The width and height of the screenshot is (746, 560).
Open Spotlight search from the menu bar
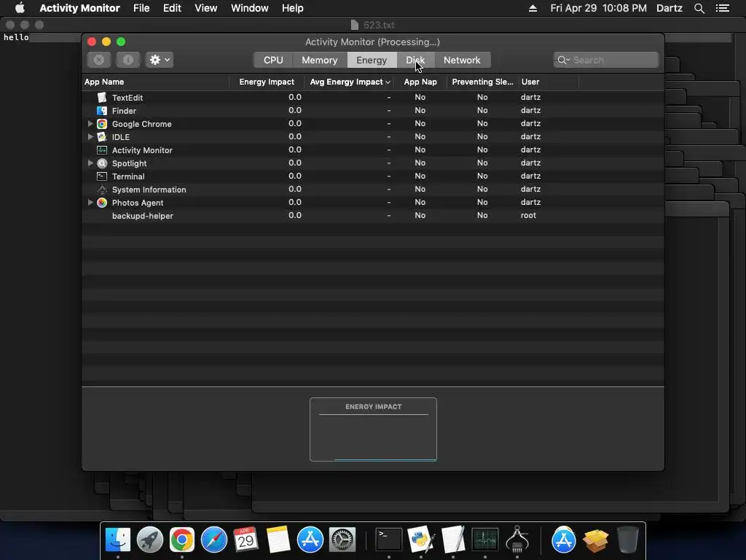(699, 8)
